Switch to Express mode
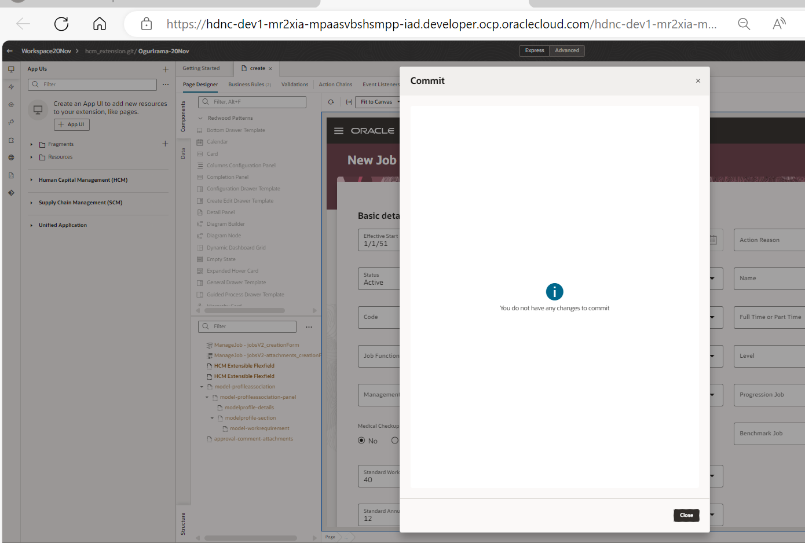805x543 pixels. tap(535, 50)
